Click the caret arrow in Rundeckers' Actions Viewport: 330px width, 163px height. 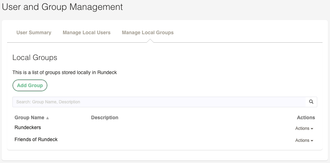tap(312, 128)
